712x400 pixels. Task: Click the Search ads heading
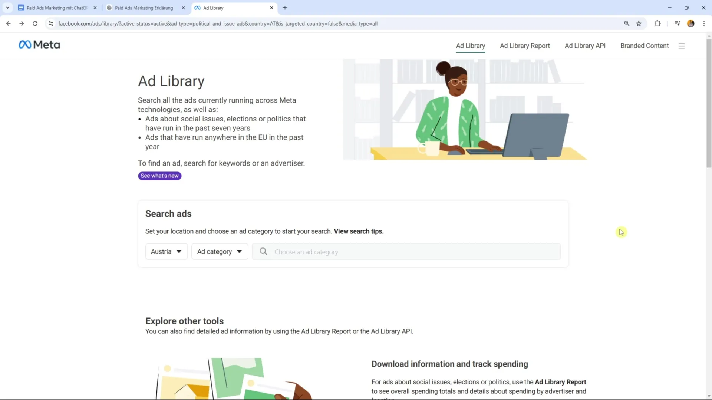click(x=168, y=214)
